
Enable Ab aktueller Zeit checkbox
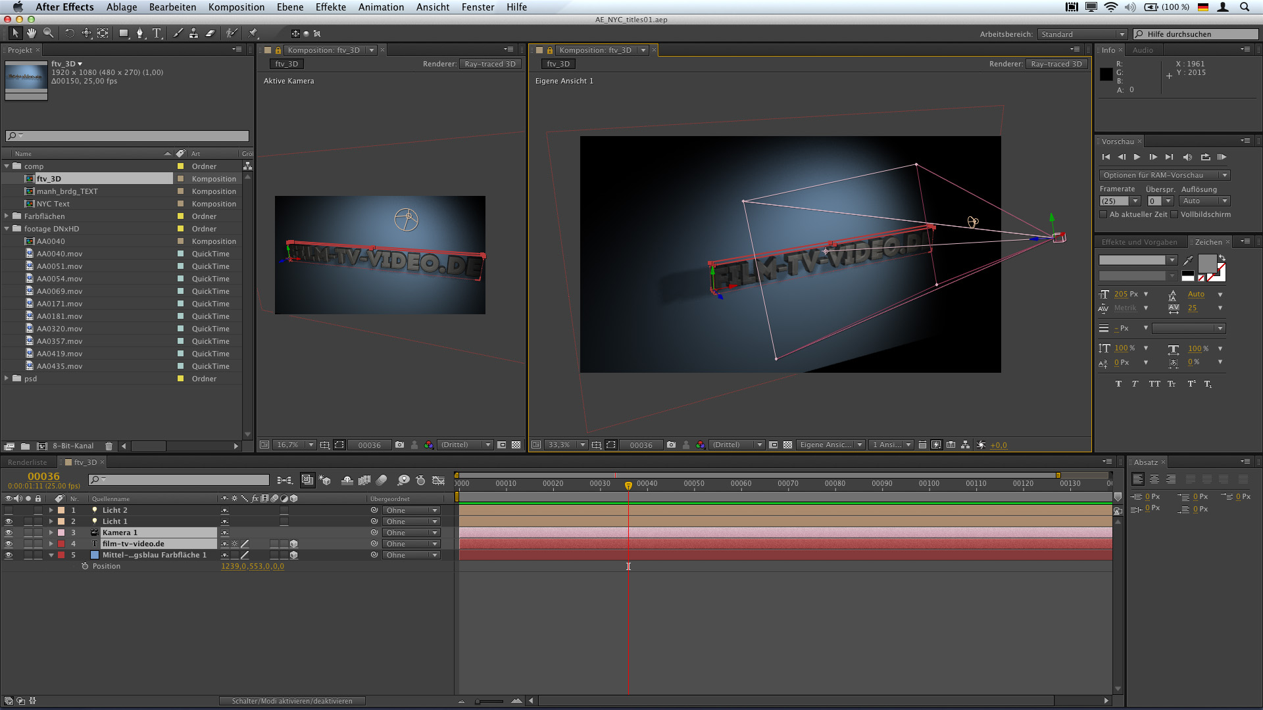[x=1103, y=214]
